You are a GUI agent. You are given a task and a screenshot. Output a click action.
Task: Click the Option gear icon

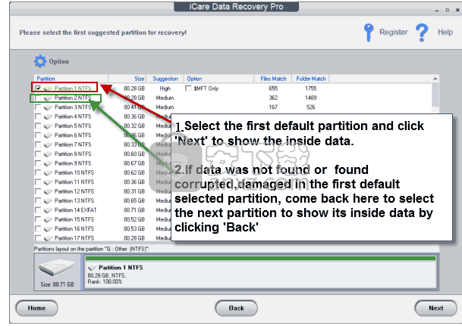pyautogui.click(x=40, y=61)
